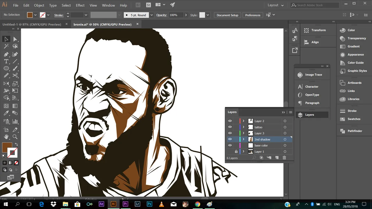372x209 pixels.
Task: Open the Select menu
Action: coord(66,5)
